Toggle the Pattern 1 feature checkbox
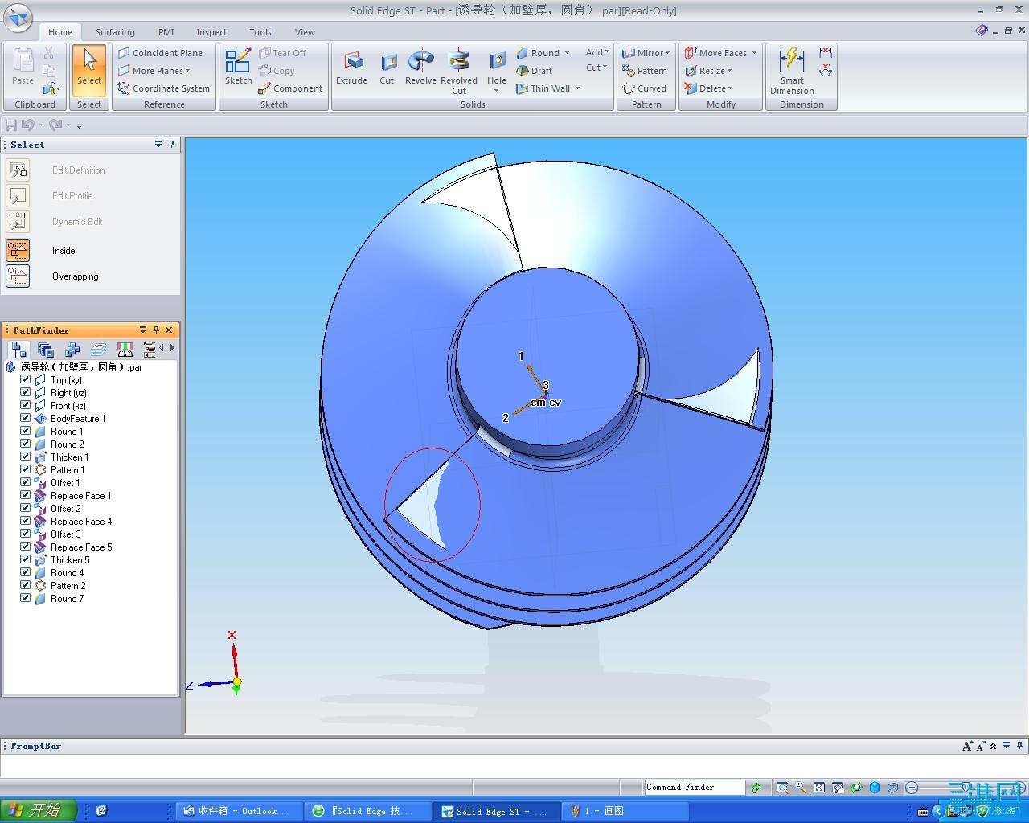The image size is (1029, 823). (x=25, y=469)
